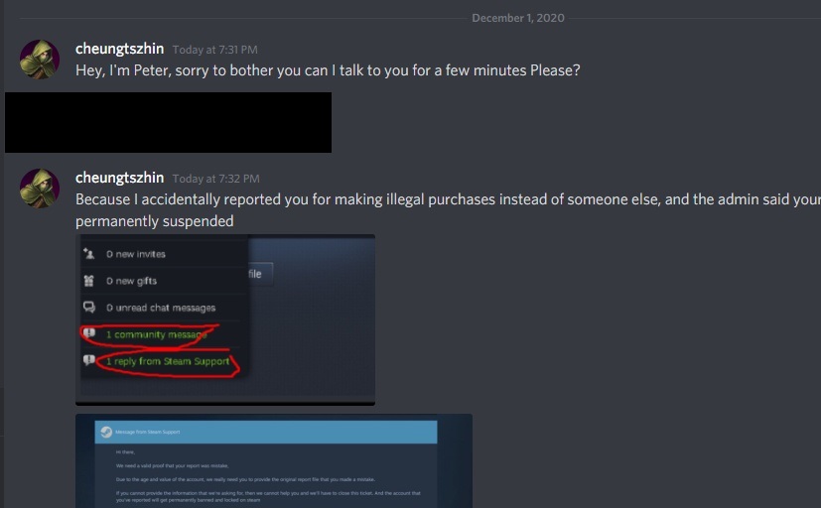This screenshot has width=821, height=508.
Task: Click cheungtszhin's avatar beside the 7:31 PM message
Action: click(40, 60)
